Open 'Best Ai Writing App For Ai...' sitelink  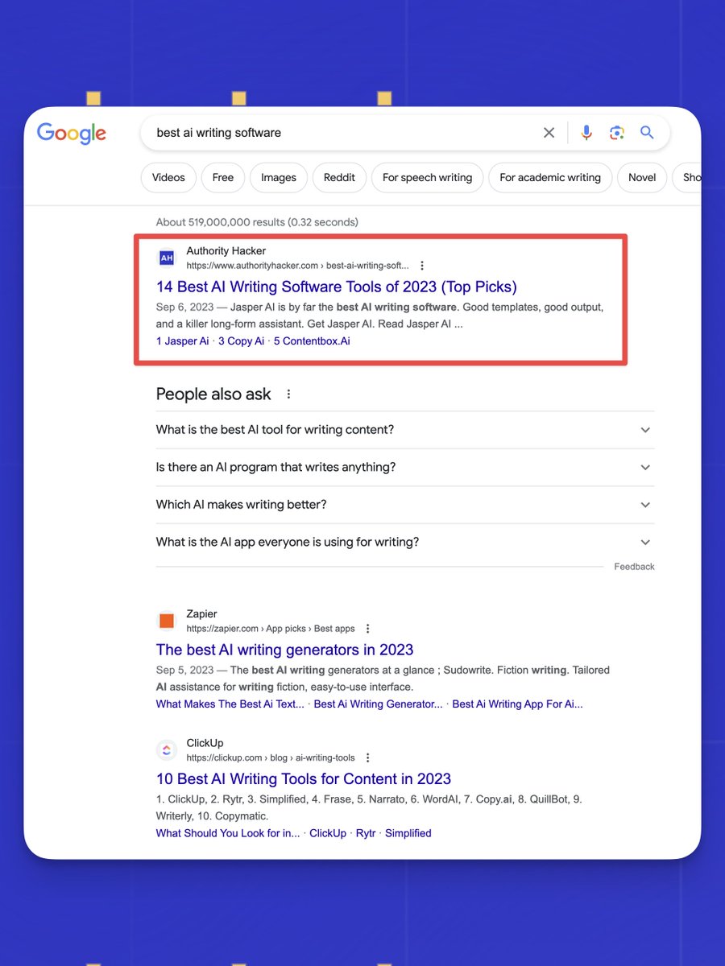tap(517, 704)
